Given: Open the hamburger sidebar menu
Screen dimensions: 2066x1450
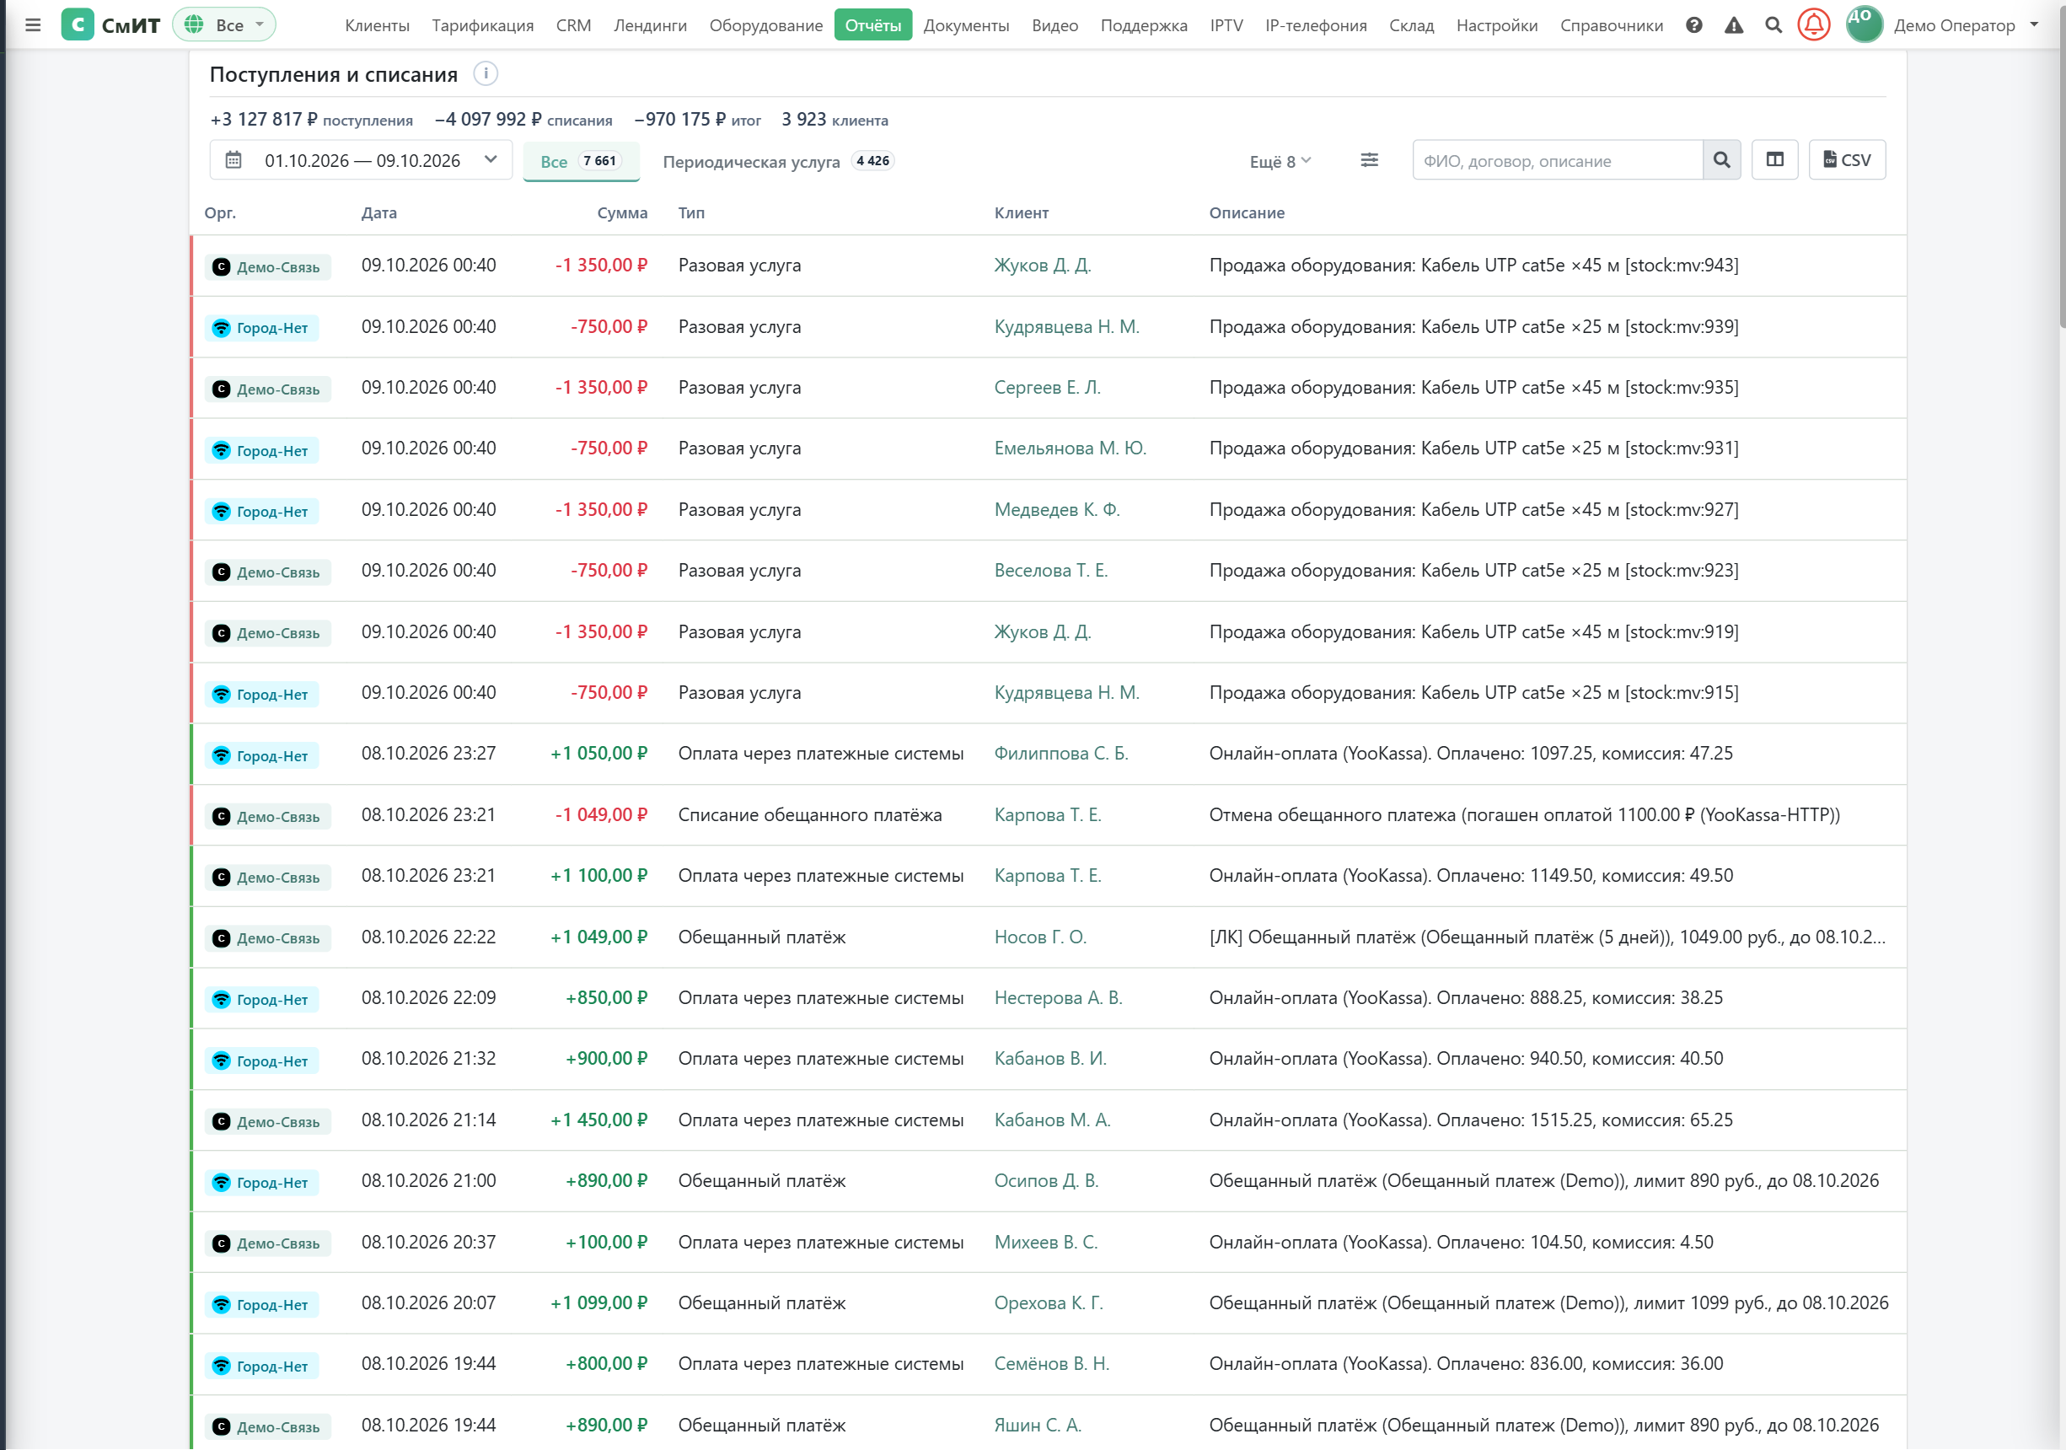Looking at the screenshot, I should [33, 25].
